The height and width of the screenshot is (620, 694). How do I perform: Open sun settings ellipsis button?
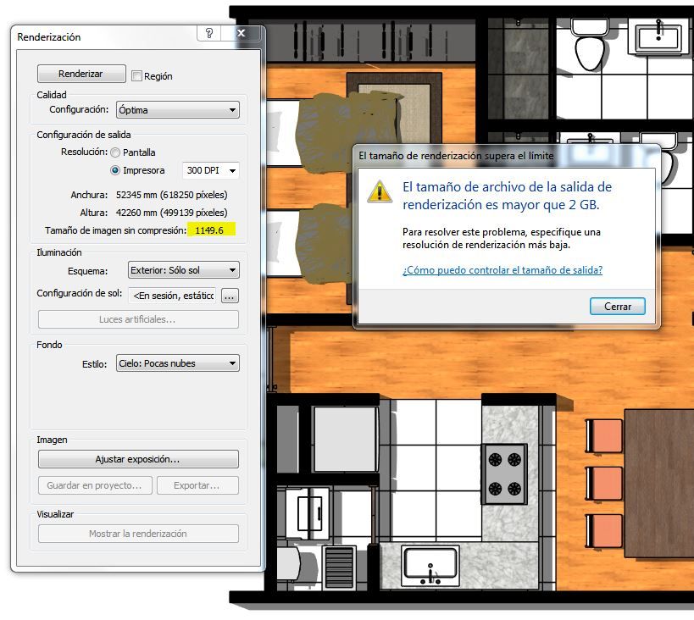point(230,296)
